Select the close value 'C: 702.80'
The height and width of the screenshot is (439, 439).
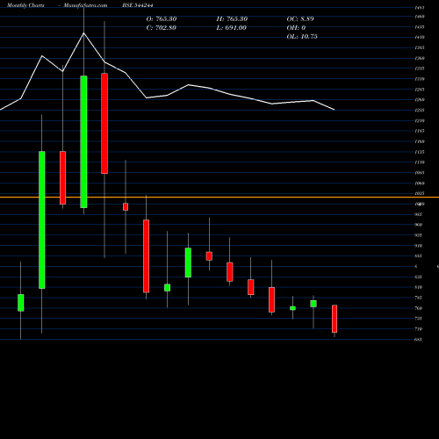[162, 28]
